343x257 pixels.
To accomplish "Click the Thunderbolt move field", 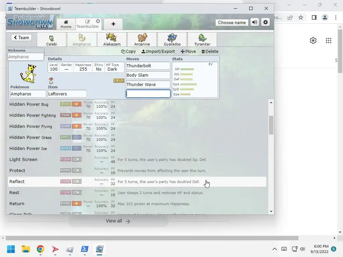I will coord(148,66).
